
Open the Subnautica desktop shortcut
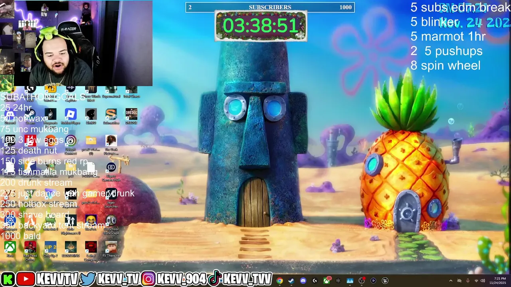[x=111, y=116]
